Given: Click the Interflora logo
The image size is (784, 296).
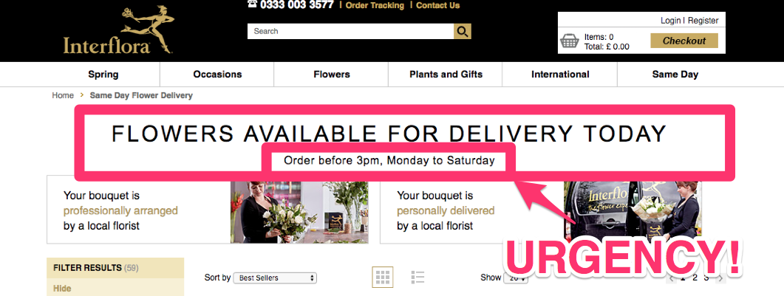Looking at the screenshot, I should click(x=117, y=31).
